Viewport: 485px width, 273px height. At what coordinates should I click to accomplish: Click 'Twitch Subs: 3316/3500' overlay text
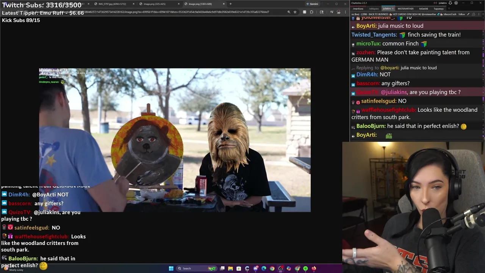pyautogui.click(x=42, y=5)
